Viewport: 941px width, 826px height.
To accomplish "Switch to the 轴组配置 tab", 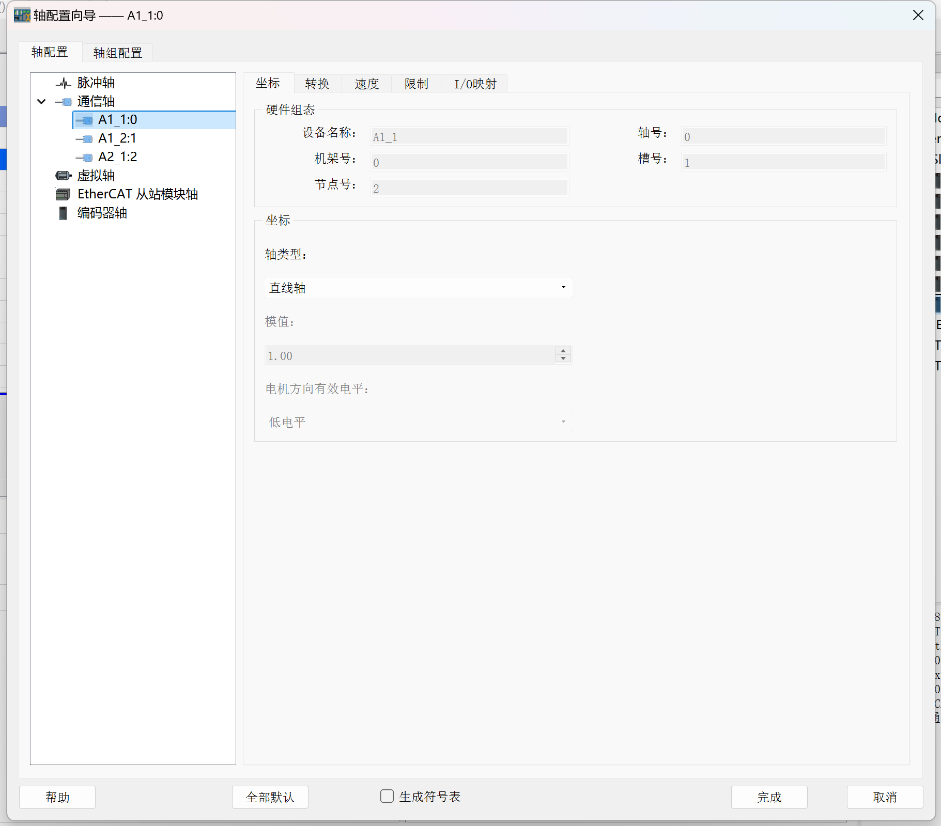I will click(117, 53).
